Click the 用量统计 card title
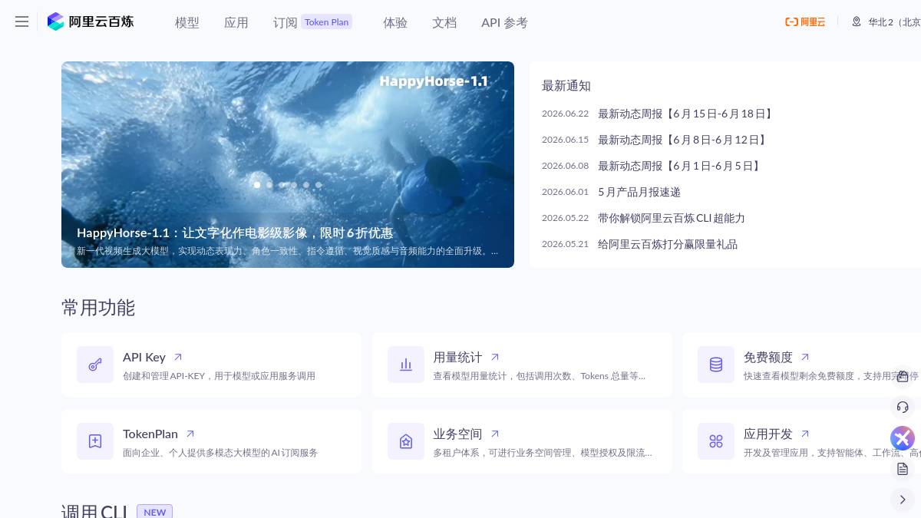 [x=457, y=357]
